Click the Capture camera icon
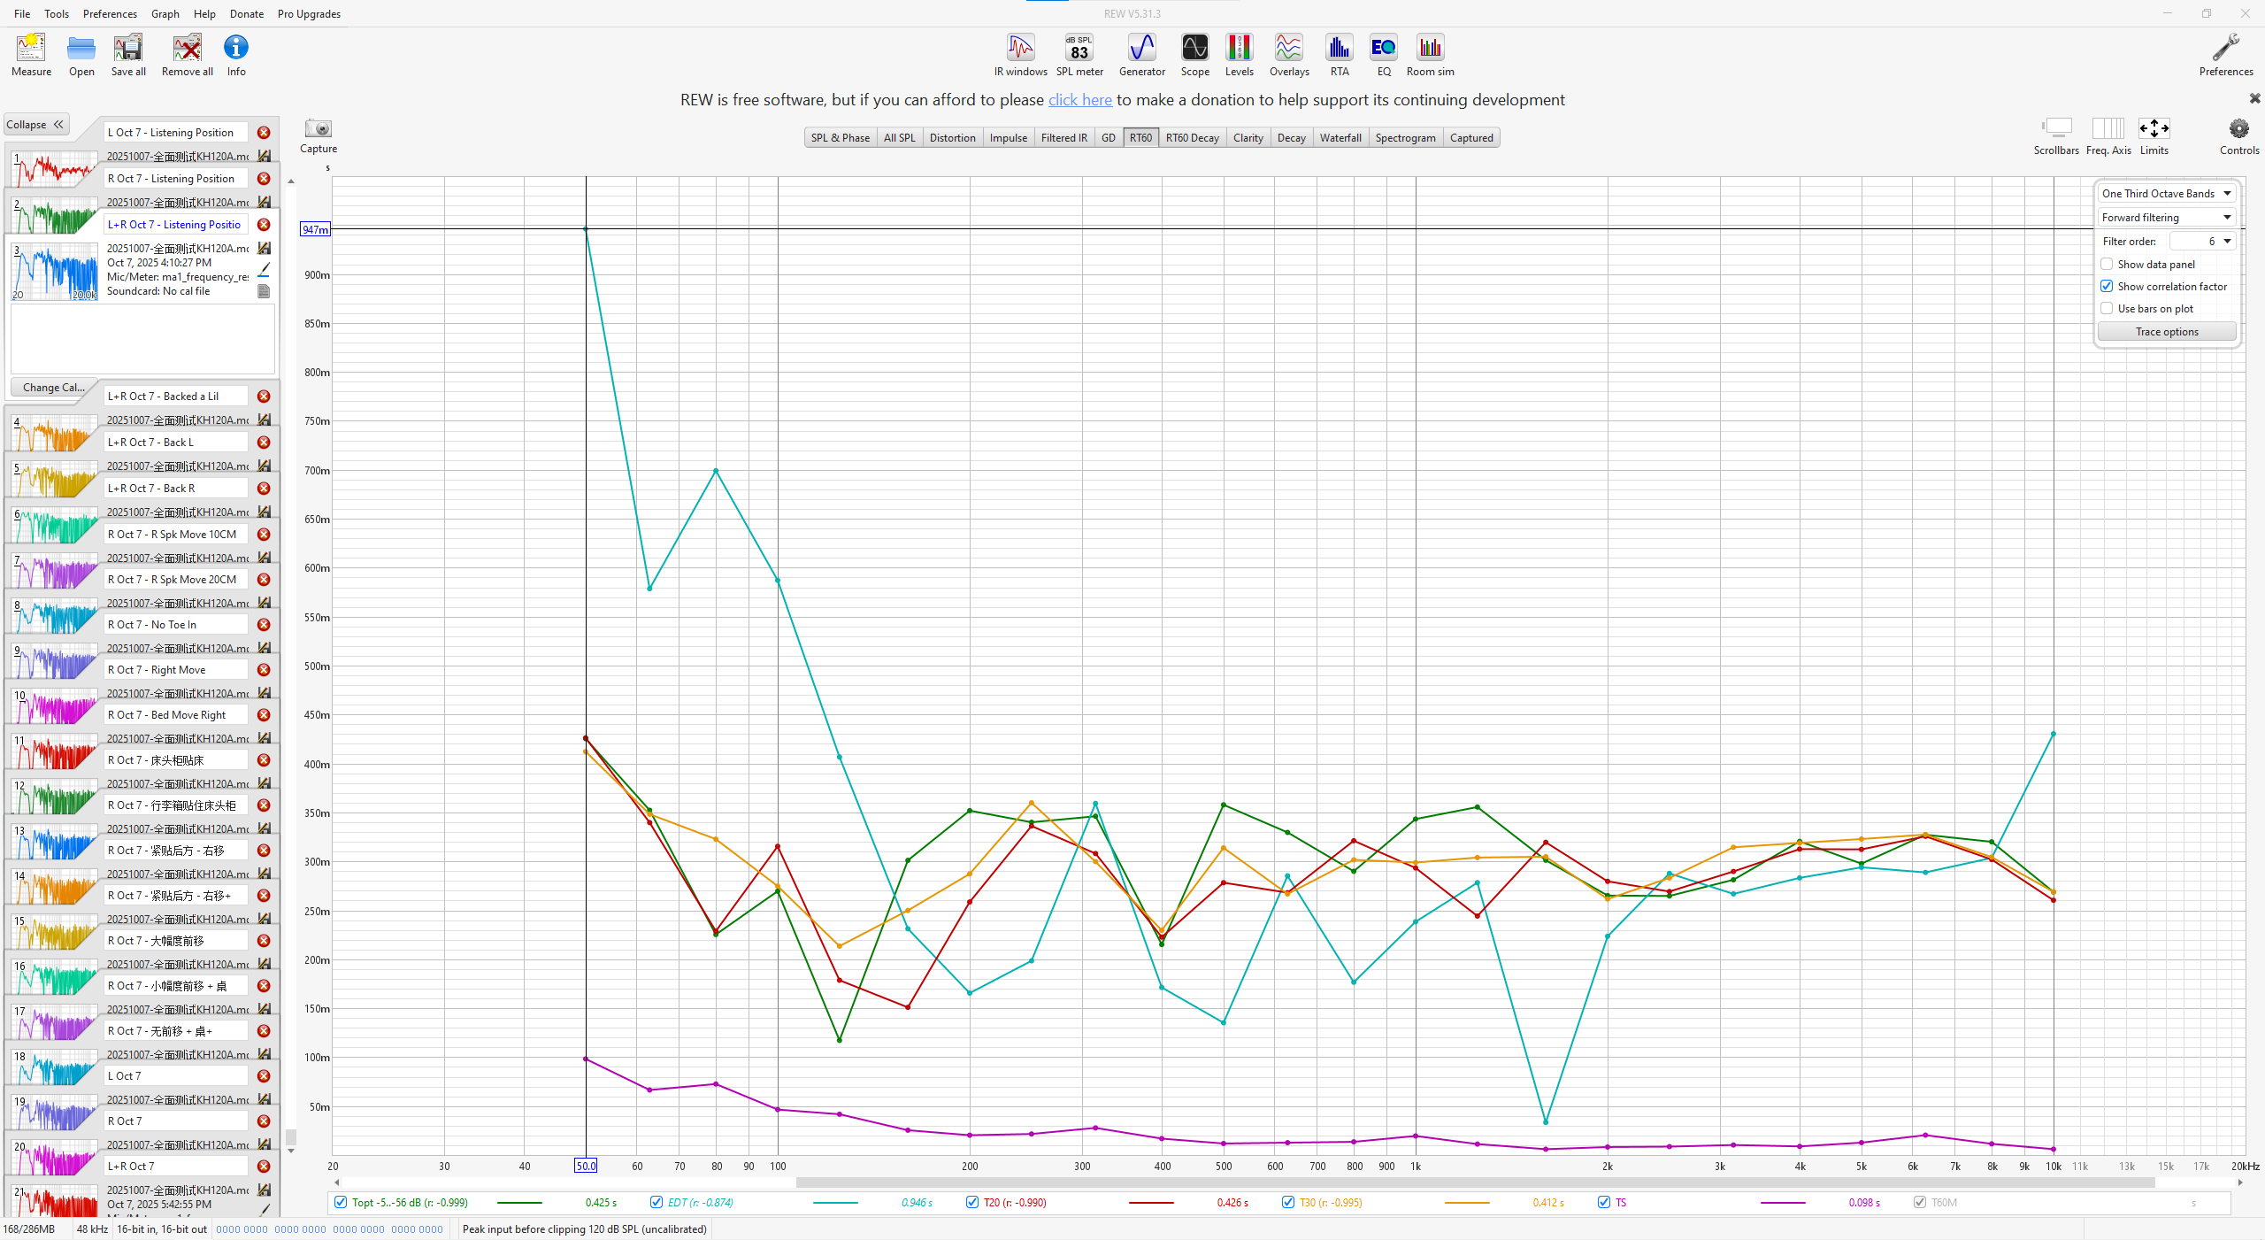Screen dimensions: 2265x1240 click(x=318, y=129)
